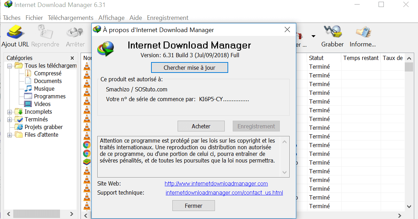Viewport: 418px width, 219px height.
Task: Close the À propos dialog
Action: (287, 30)
